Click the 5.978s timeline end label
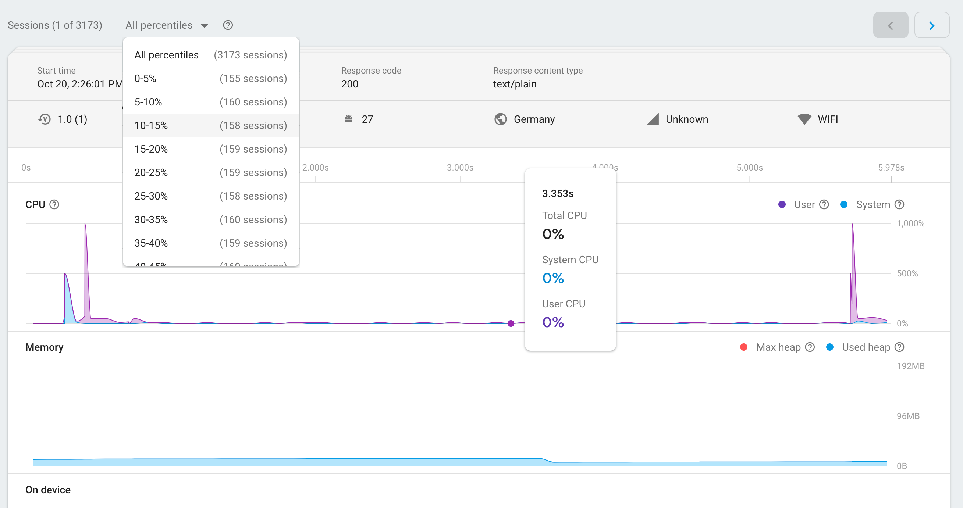963x508 pixels. (x=891, y=167)
